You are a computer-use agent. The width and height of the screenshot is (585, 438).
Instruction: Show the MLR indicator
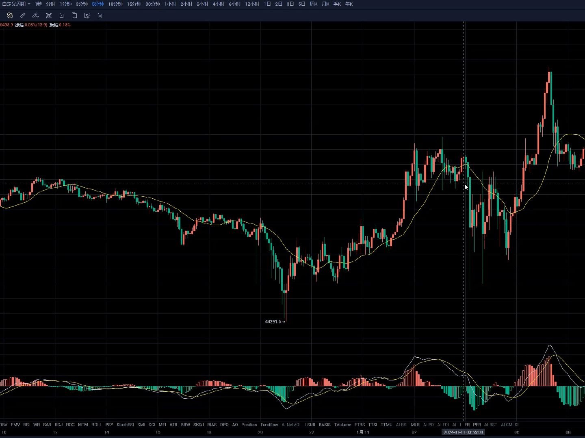pyautogui.click(x=415, y=425)
